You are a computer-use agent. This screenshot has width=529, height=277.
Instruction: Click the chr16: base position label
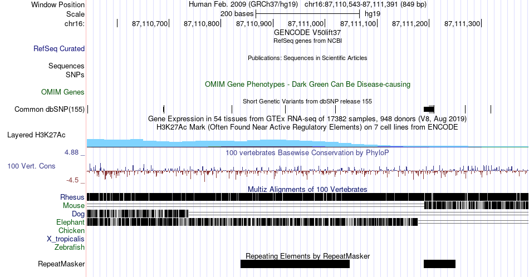[x=75, y=23]
